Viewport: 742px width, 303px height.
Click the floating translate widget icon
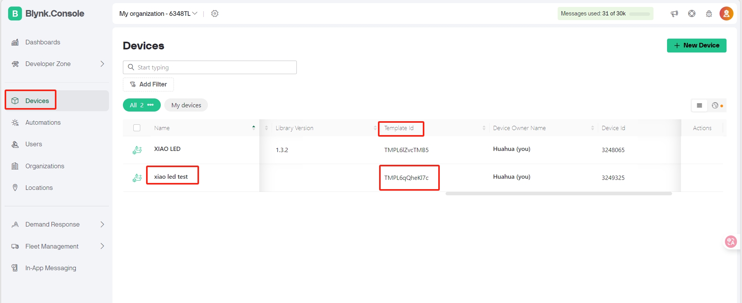tap(730, 242)
